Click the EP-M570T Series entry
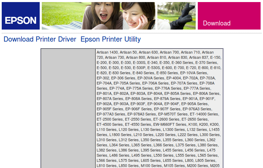This screenshot has width=263, height=168. pyautogui.click(x=173, y=114)
